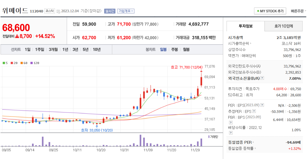Open help icon beside 외국인소진율(B/A)
The width and height of the screenshot is (307, 159).
(x=262, y=78)
